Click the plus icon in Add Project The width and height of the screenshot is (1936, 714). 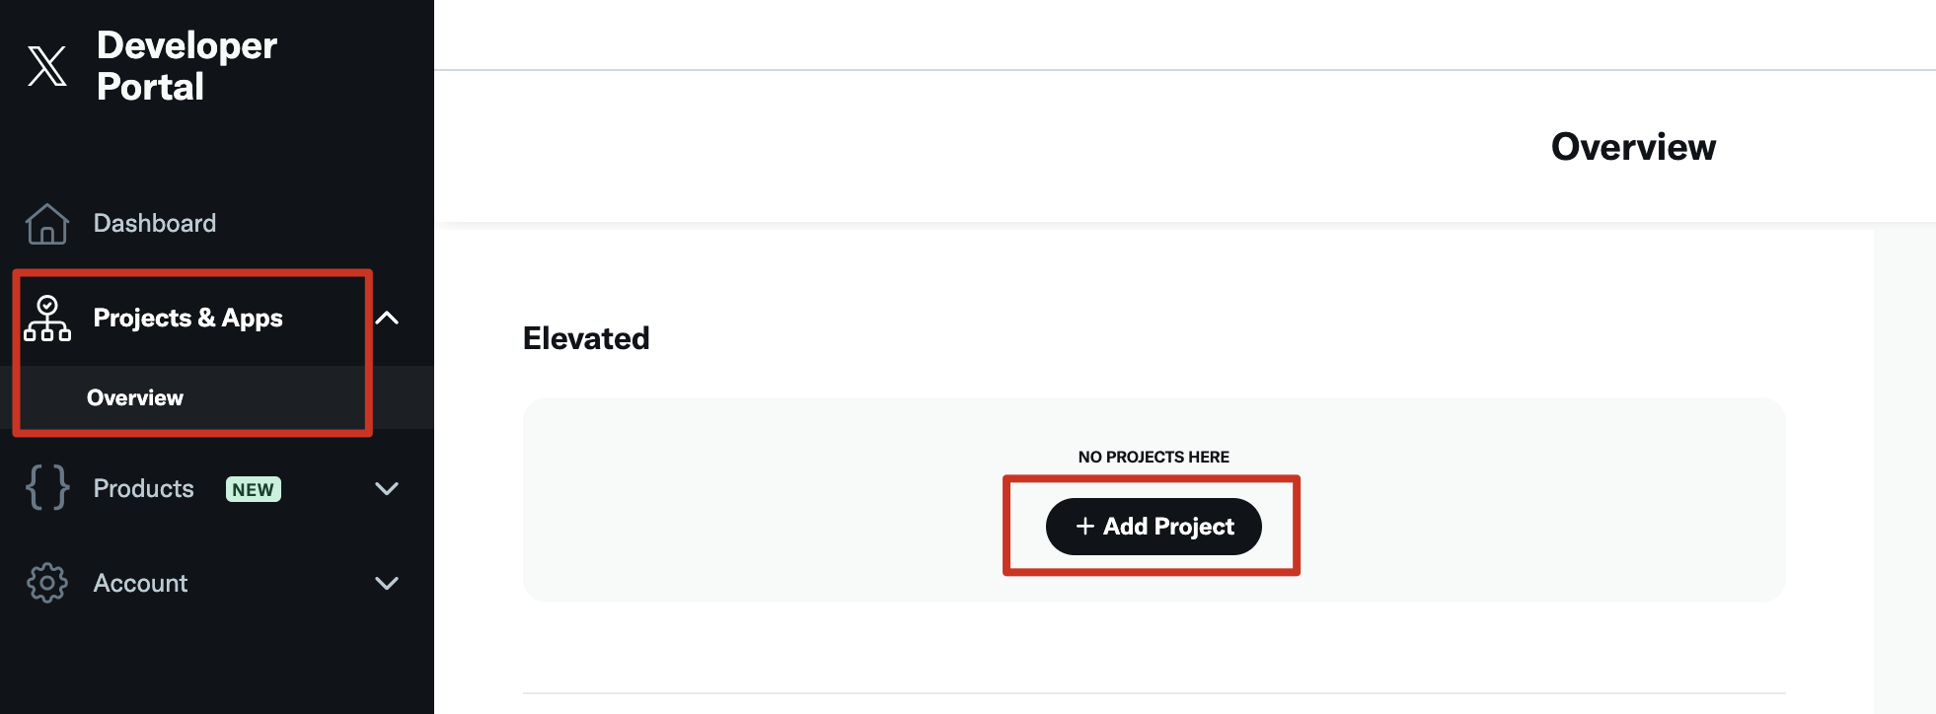point(1084,527)
